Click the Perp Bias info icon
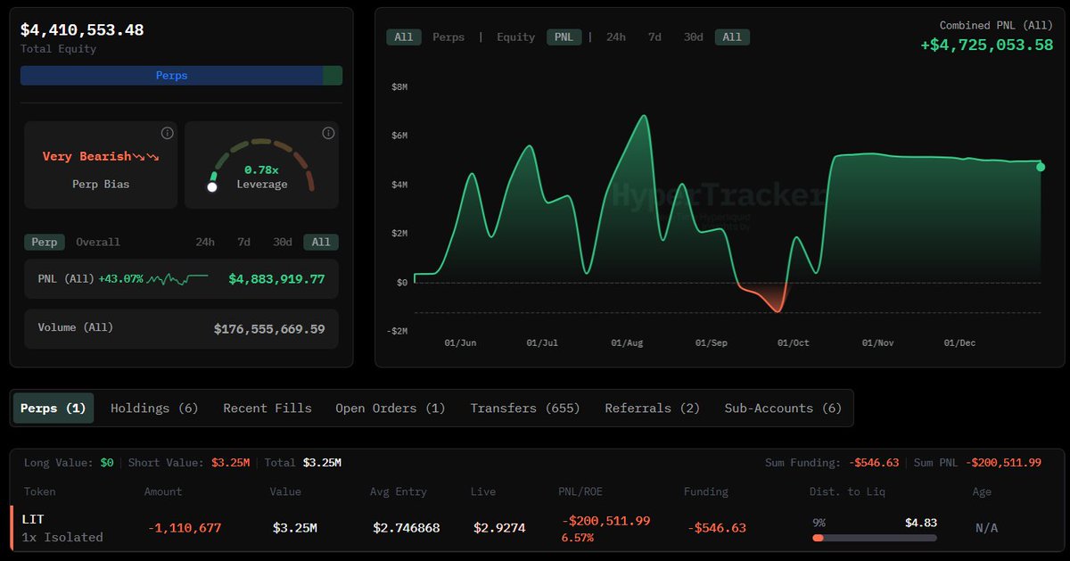 coord(167,133)
